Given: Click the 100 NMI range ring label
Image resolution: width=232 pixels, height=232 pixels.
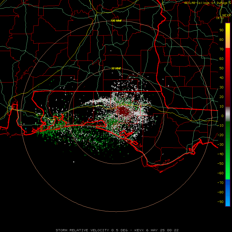Looking at the screenshot, I should [116, 21].
